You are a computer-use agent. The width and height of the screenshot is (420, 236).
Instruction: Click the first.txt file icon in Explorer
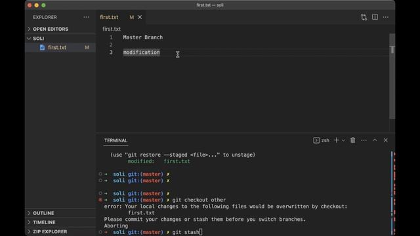pyautogui.click(x=42, y=47)
